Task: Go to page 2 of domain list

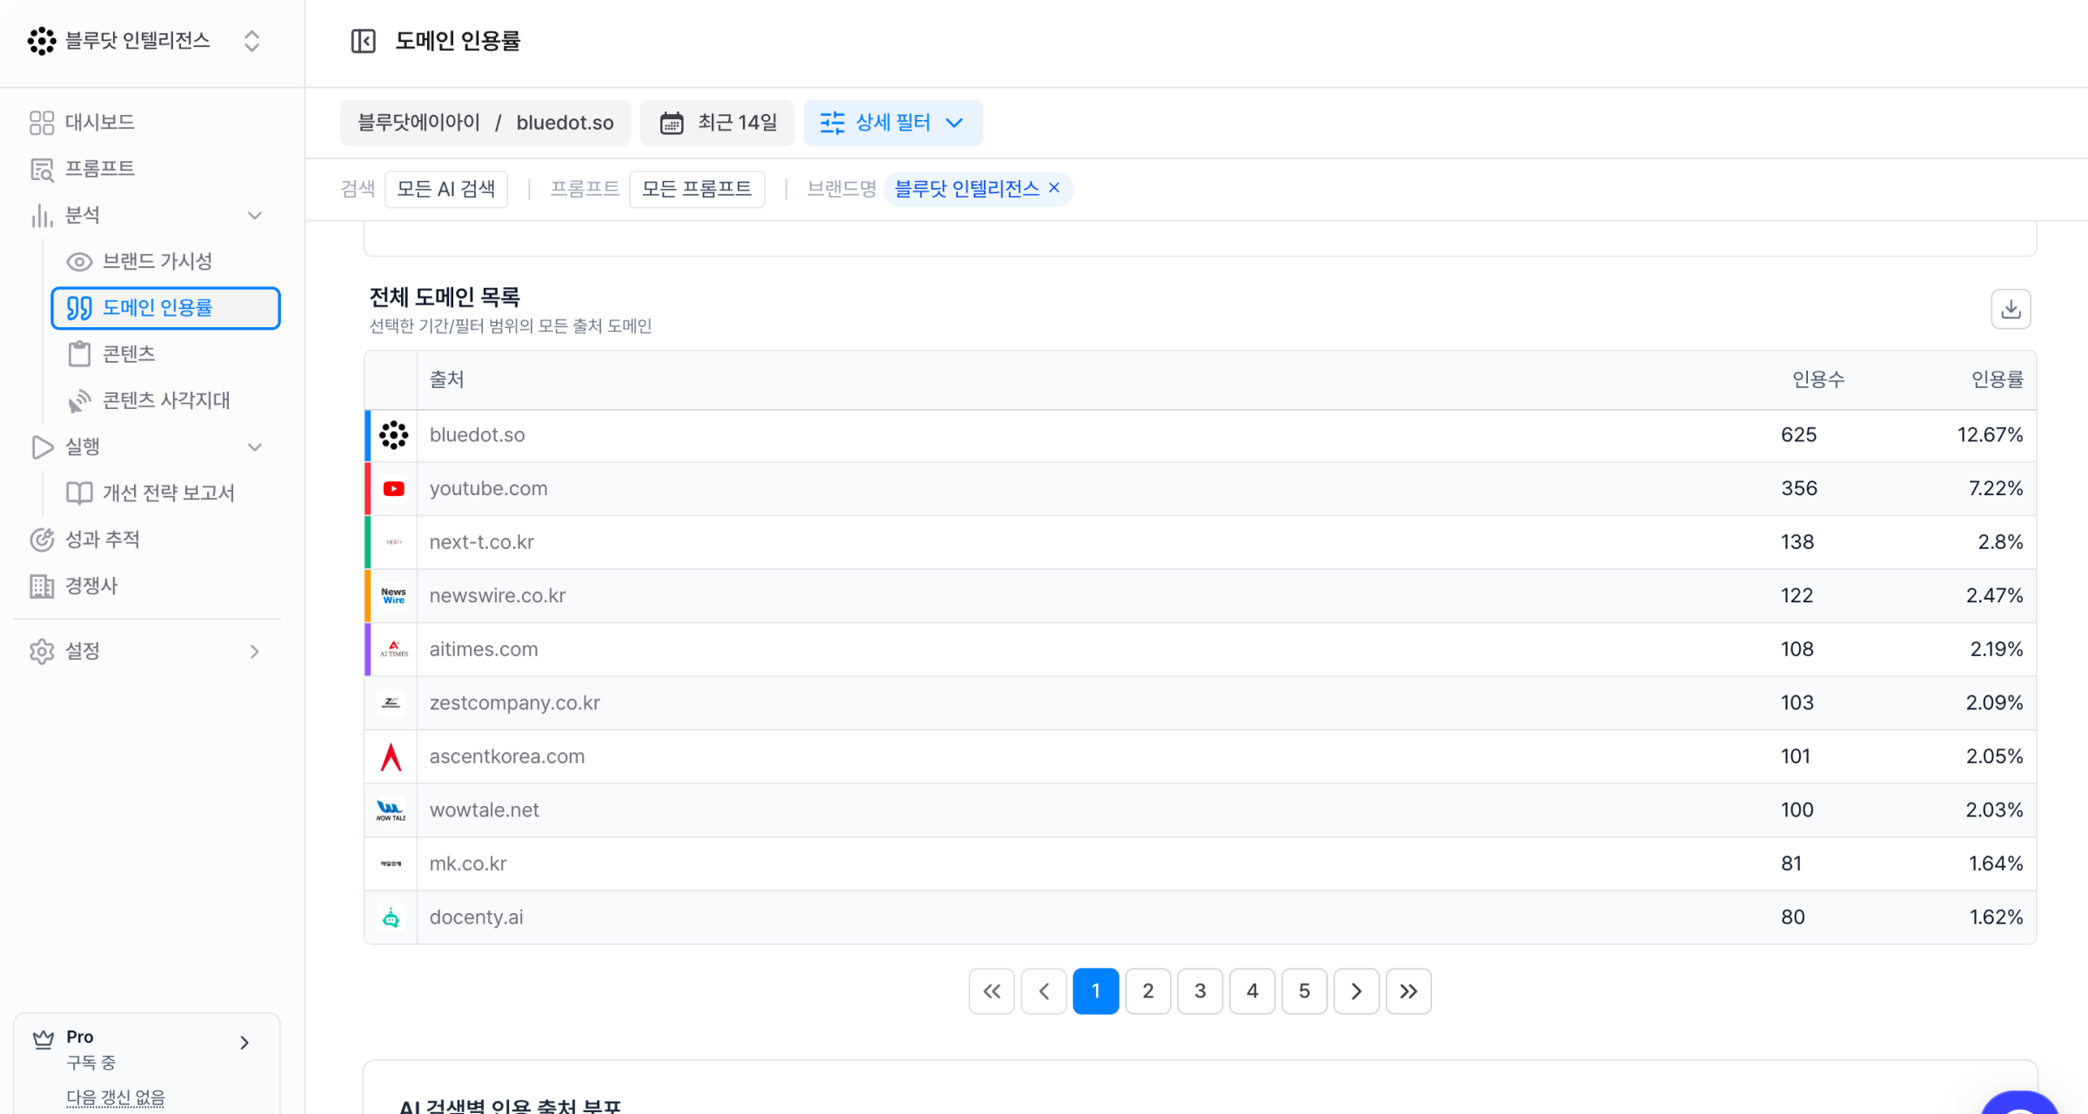Action: point(1148,991)
